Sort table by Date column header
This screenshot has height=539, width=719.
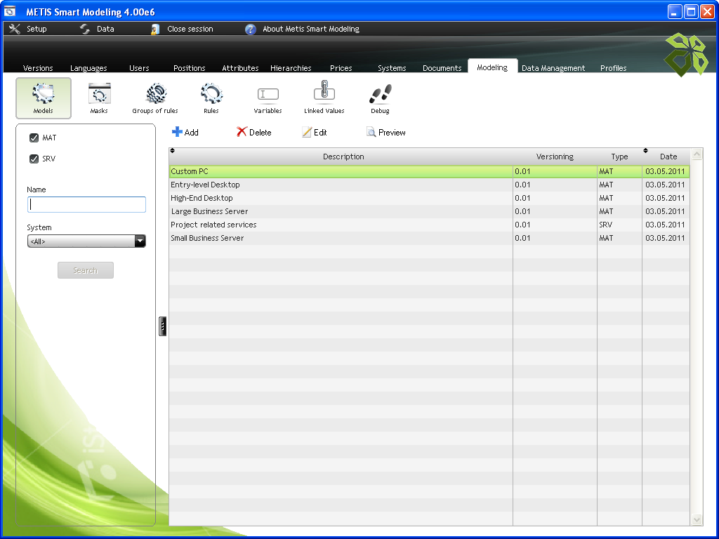pyautogui.click(x=668, y=157)
